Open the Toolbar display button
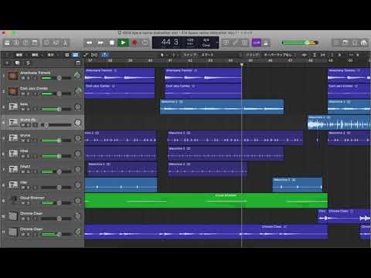Viewport: 371px width, 278px height. 34,42
